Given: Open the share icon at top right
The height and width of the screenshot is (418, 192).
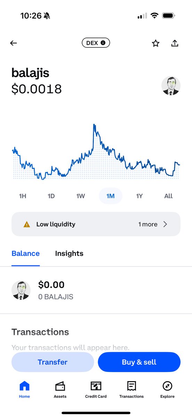Looking at the screenshot, I should [x=175, y=43].
